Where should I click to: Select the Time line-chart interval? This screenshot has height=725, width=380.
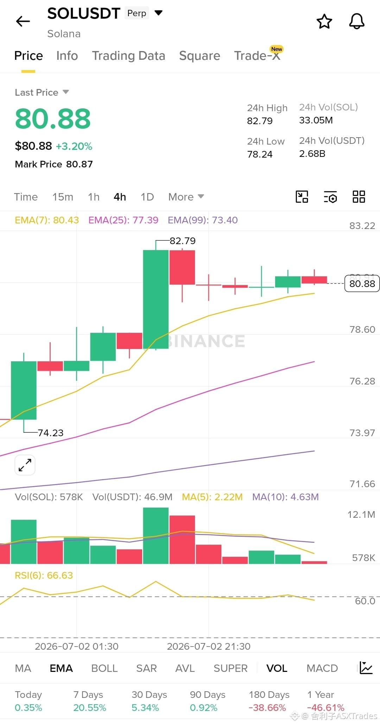(x=26, y=197)
